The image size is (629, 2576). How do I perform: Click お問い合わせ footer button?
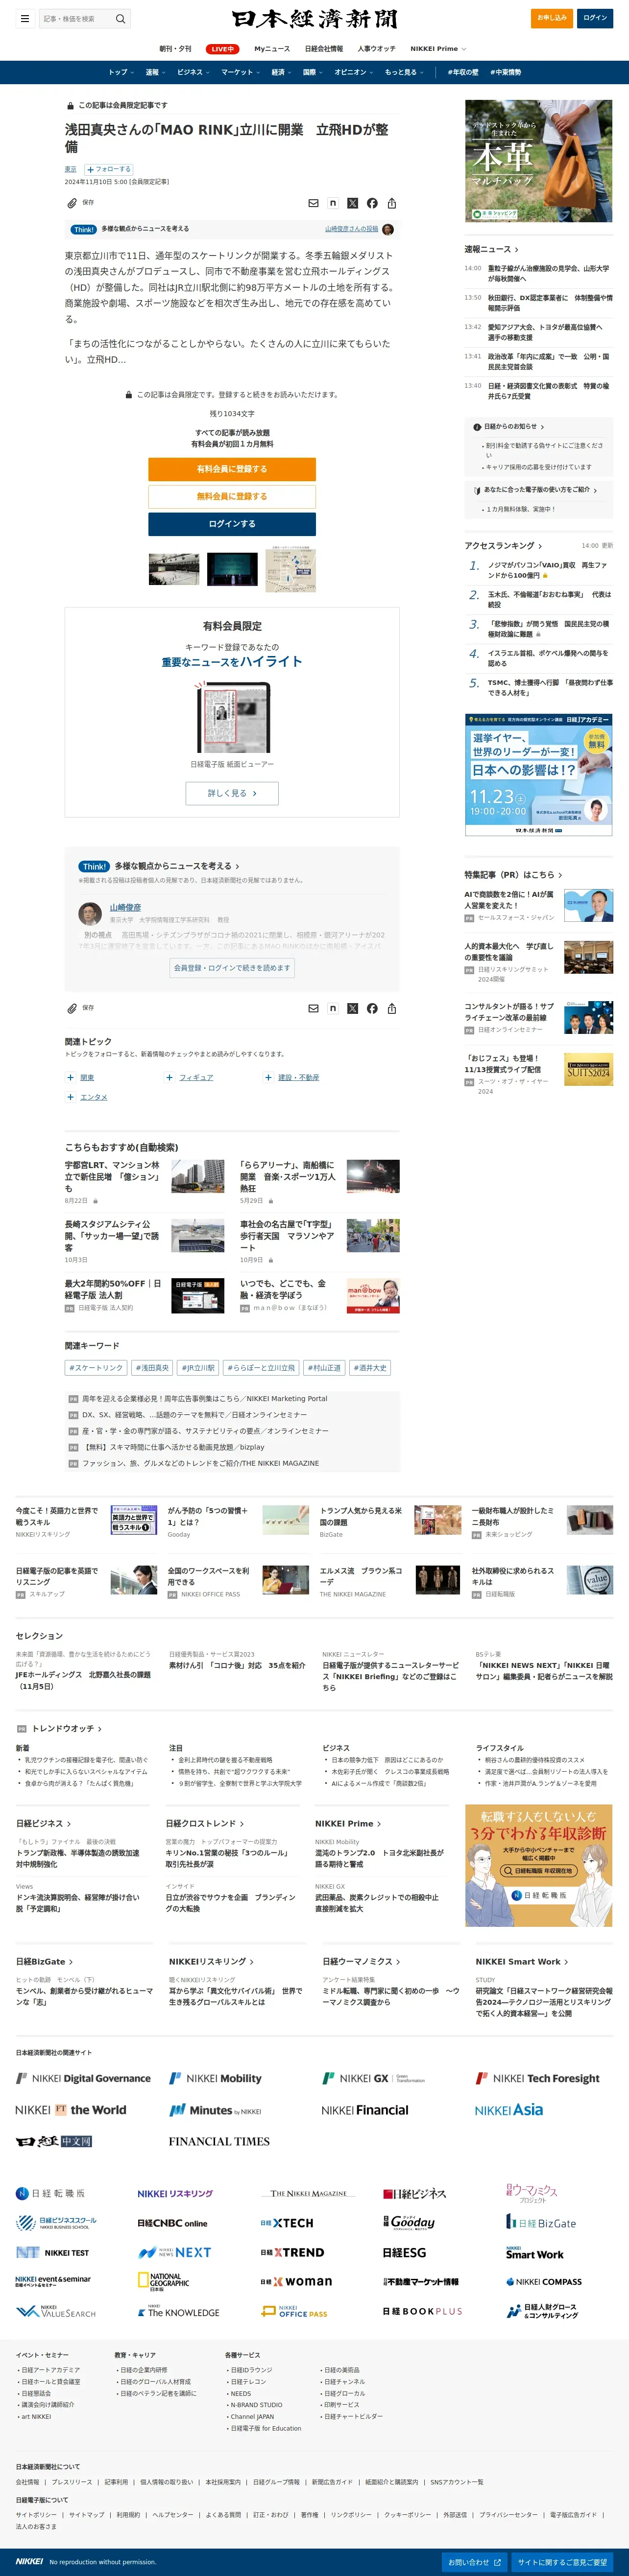click(474, 2562)
